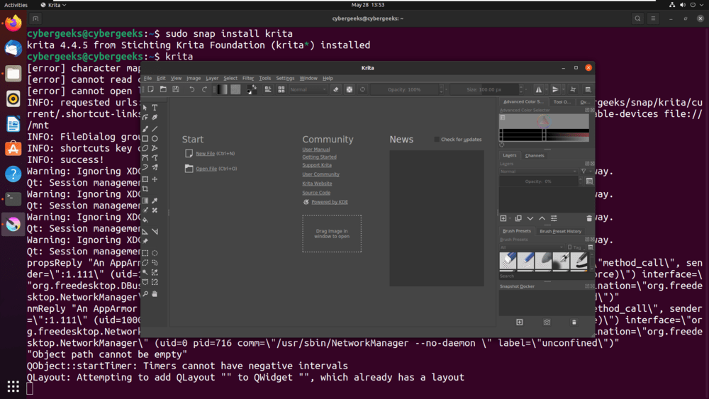Expand the add layer plus dropdown
The image size is (709, 399).
(510, 219)
